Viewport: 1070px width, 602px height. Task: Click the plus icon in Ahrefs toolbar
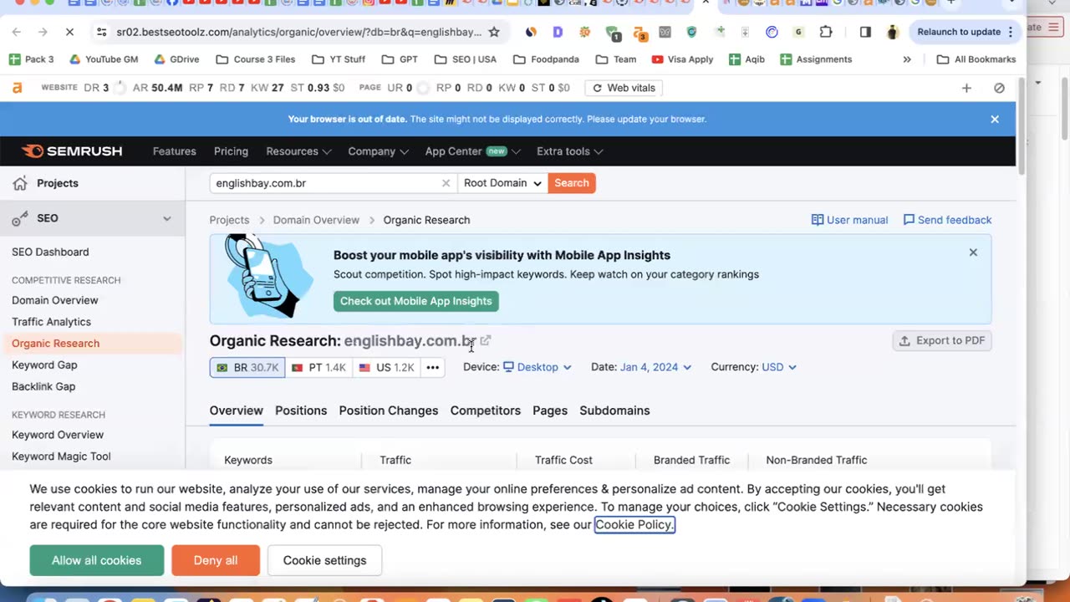[x=966, y=88]
